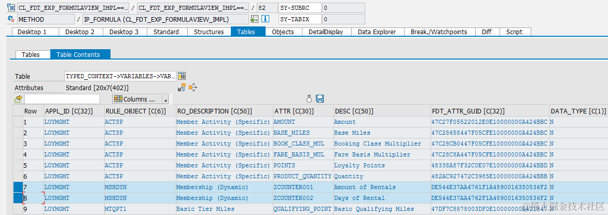This screenshot has height=215, width=608.
Task: Click the FARE_BASIS_MUL attribute cell
Action: click(x=303, y=154)
